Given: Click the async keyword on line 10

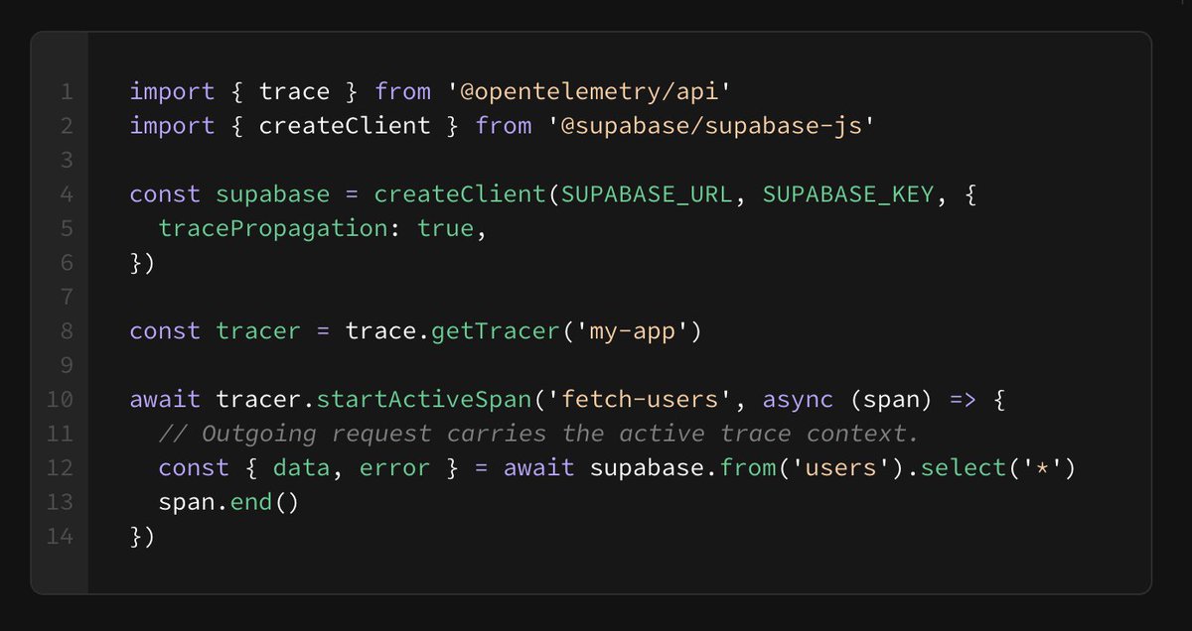Looking at the screenshot, I should click(798, 400).
